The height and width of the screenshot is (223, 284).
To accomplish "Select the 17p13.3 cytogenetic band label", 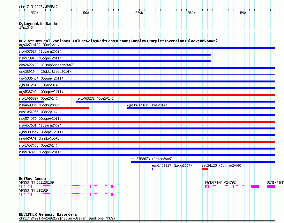I will click(26, 27).
